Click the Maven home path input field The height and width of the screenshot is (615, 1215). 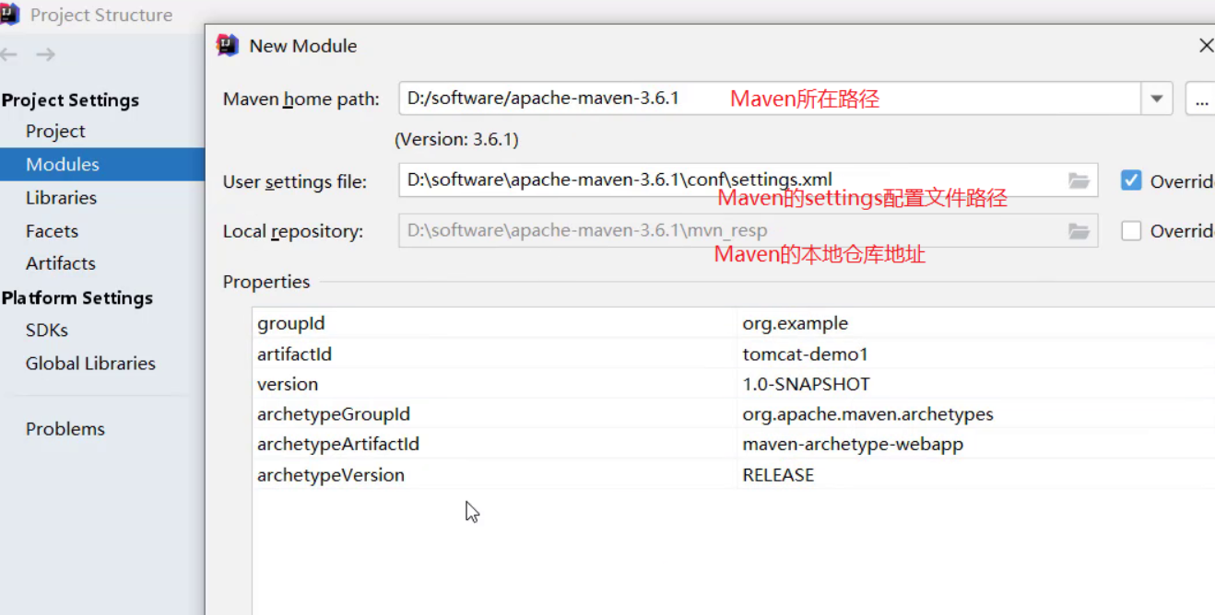[x=770, y=99]
